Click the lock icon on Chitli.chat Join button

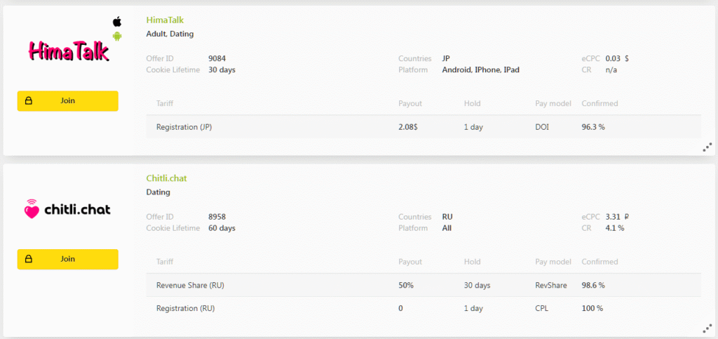29,259
